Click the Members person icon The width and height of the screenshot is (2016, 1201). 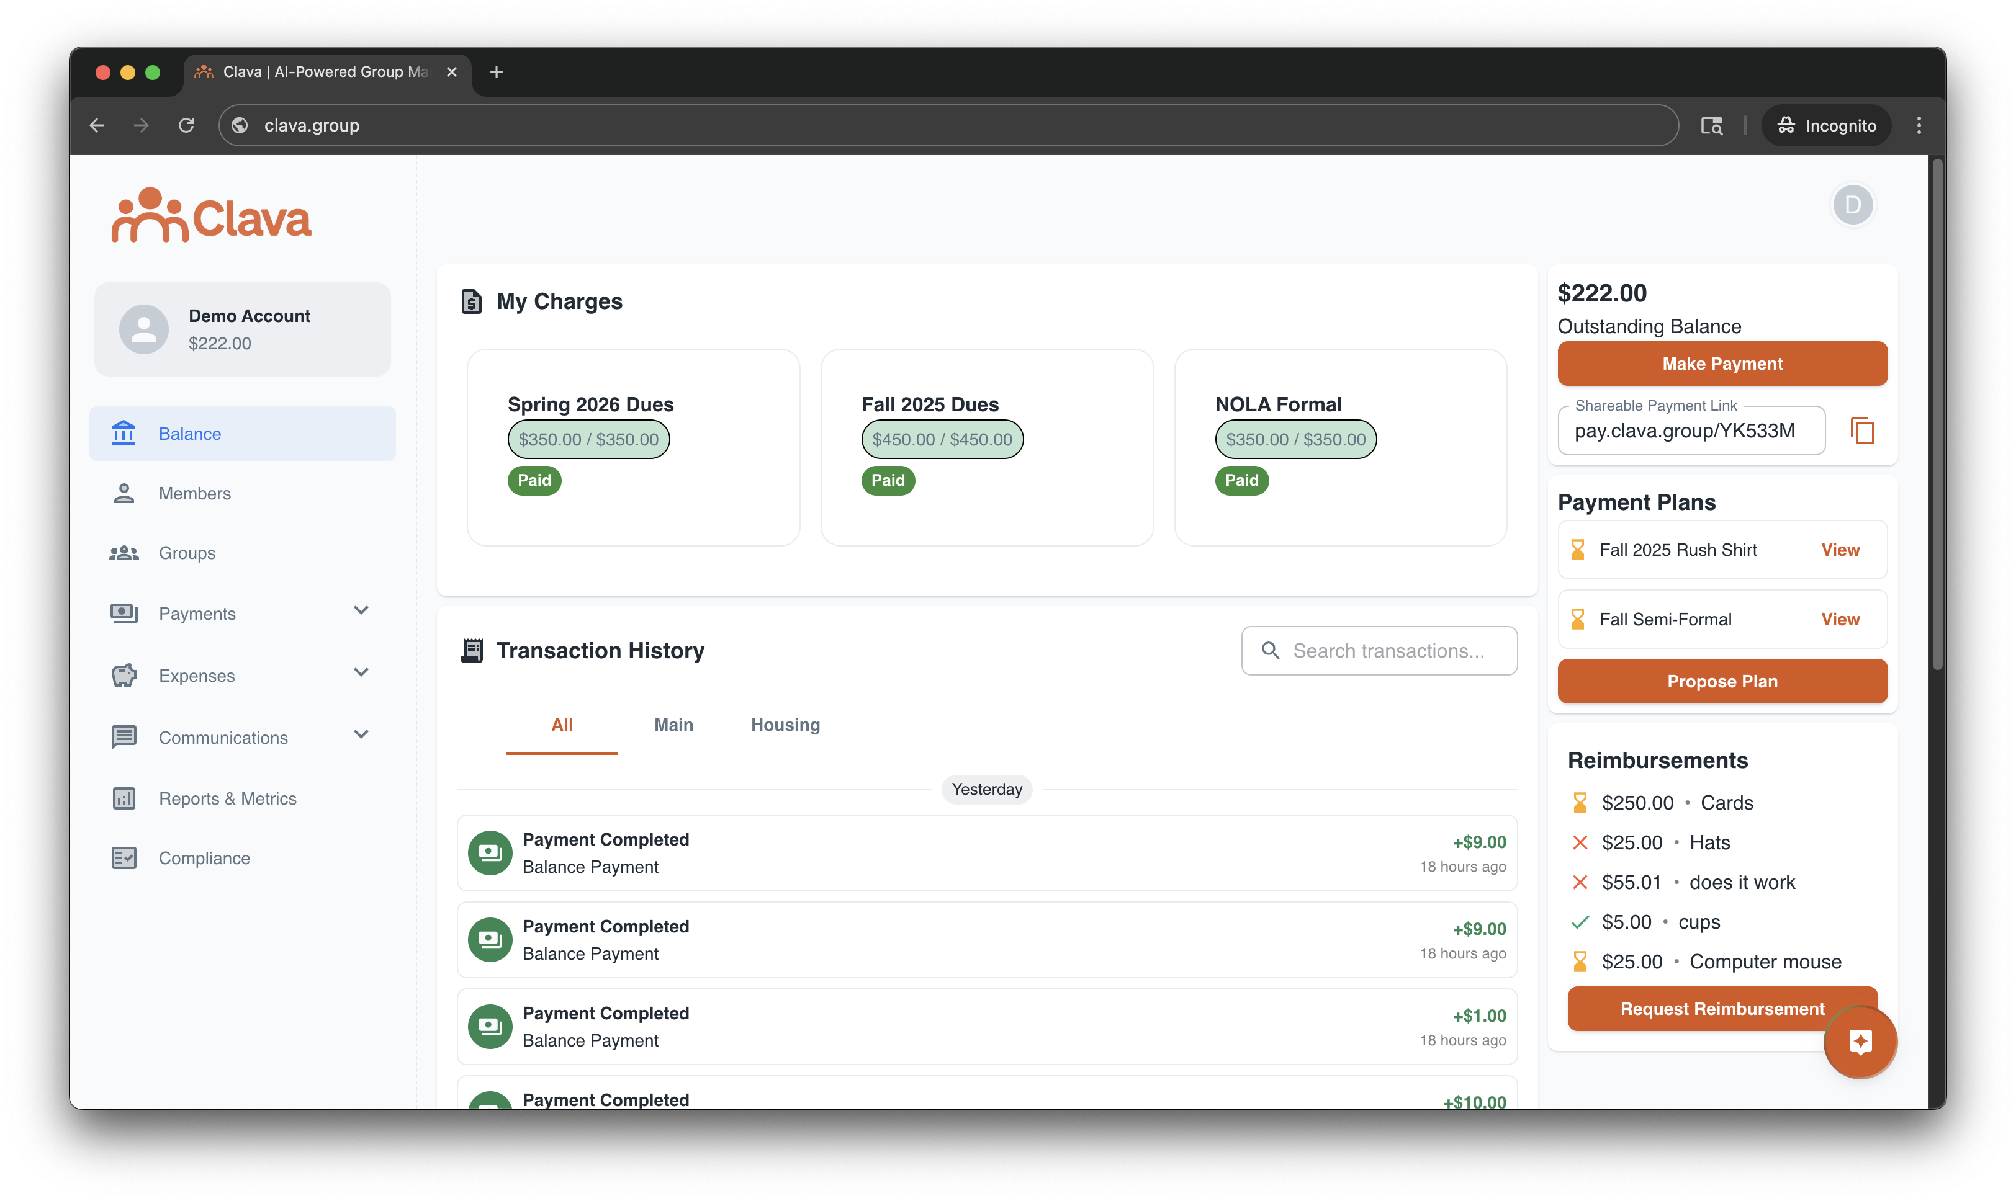tap(123, 493)
